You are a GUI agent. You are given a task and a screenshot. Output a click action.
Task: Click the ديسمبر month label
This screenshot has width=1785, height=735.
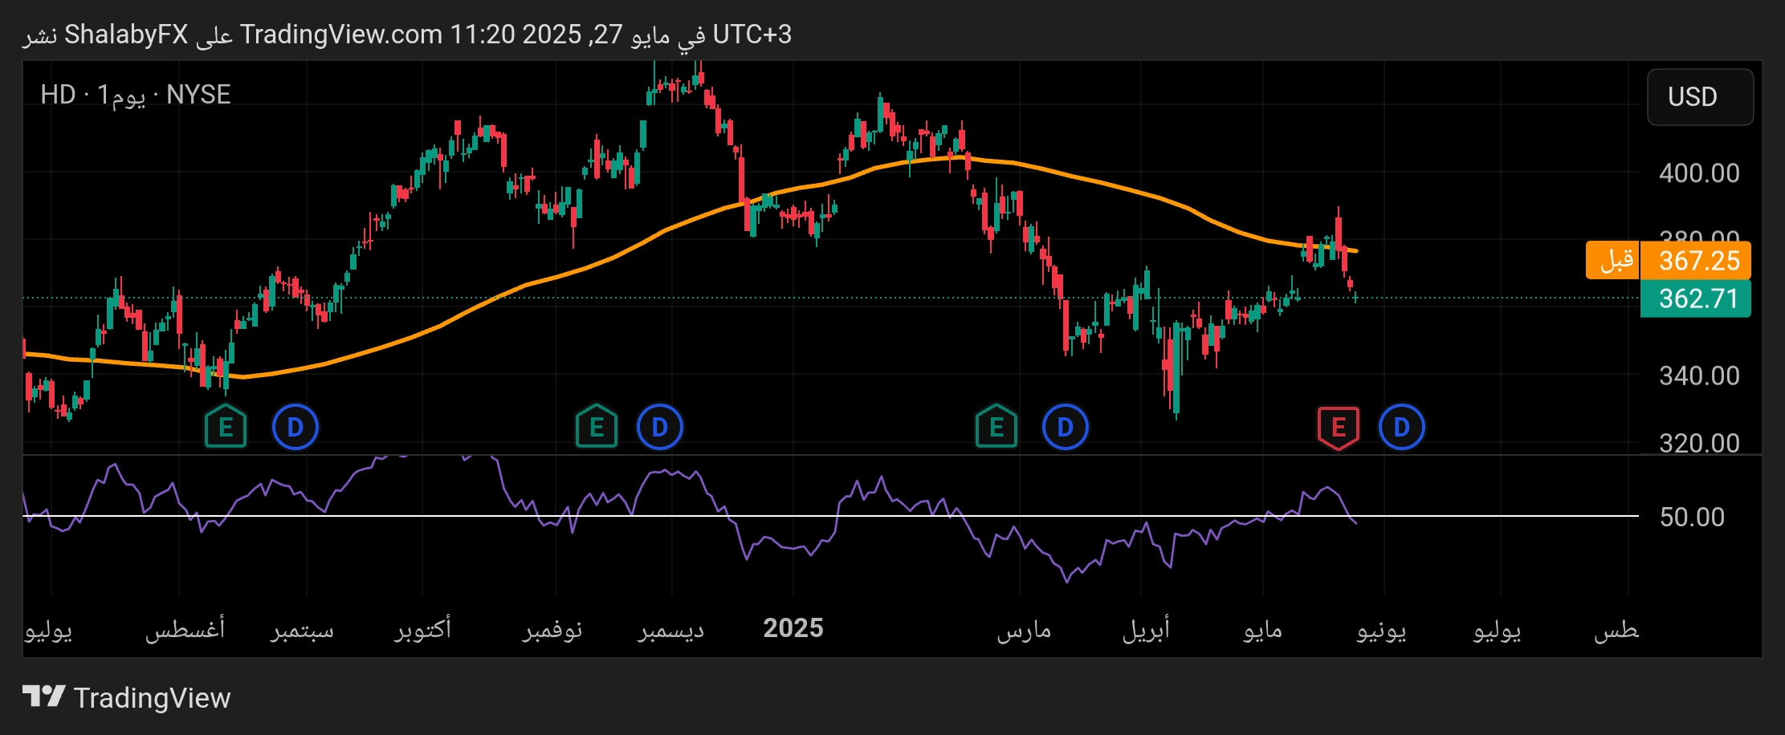pyautogui.click(x=671, y=631)
